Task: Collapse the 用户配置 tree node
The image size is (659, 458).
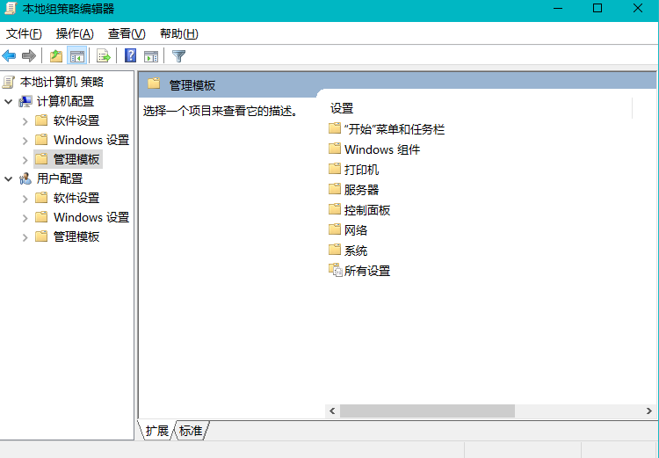Action: click(9, 178)
